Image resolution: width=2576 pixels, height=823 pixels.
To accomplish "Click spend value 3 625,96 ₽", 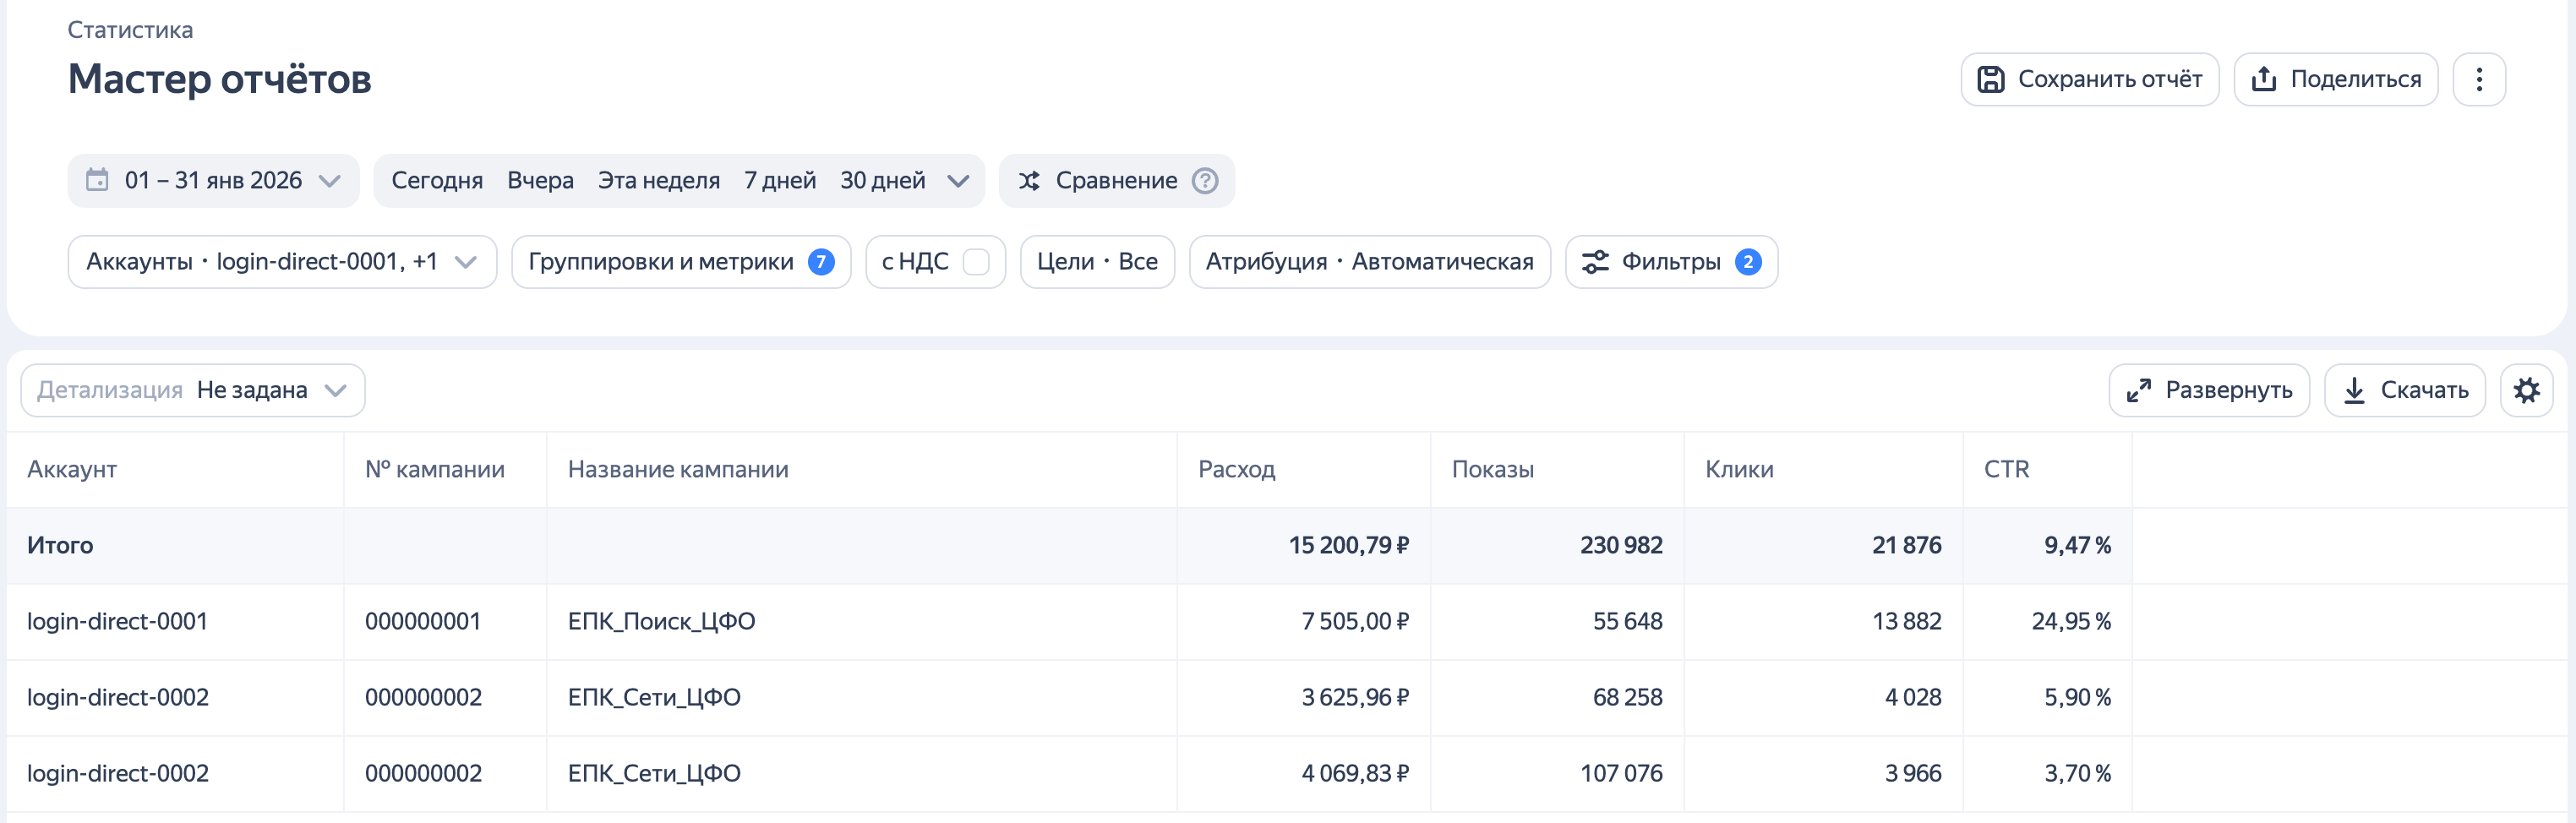I will 1355,697.
